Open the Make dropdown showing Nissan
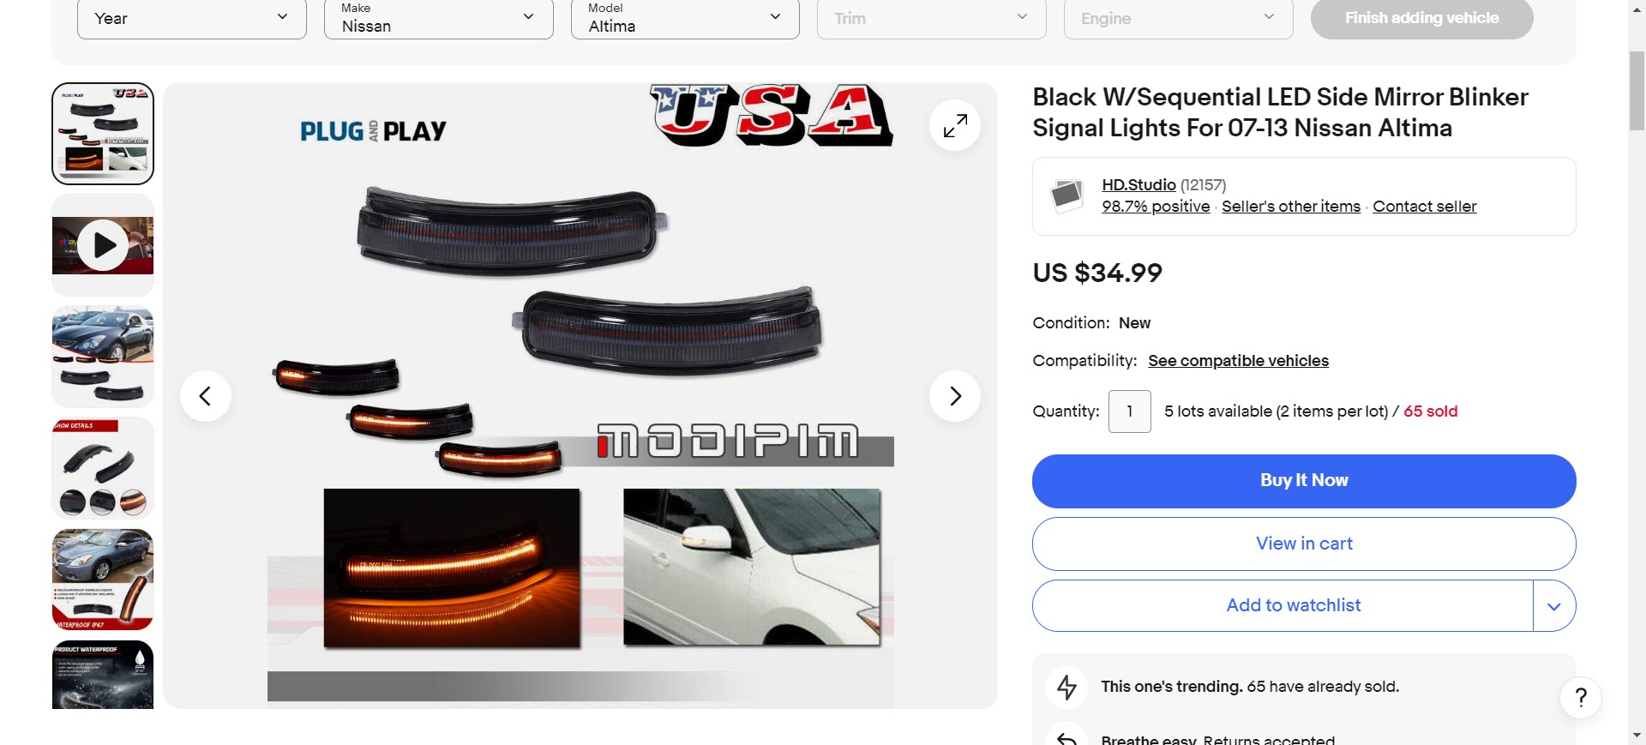The width and height of the screenshot is (1646, 745). (439, 19)
